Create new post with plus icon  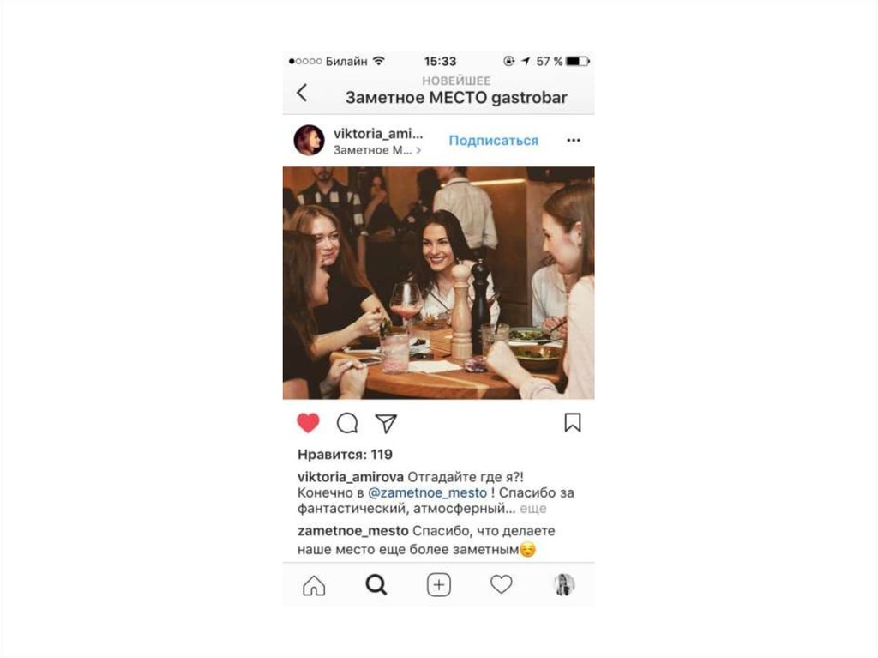(439, 585)
